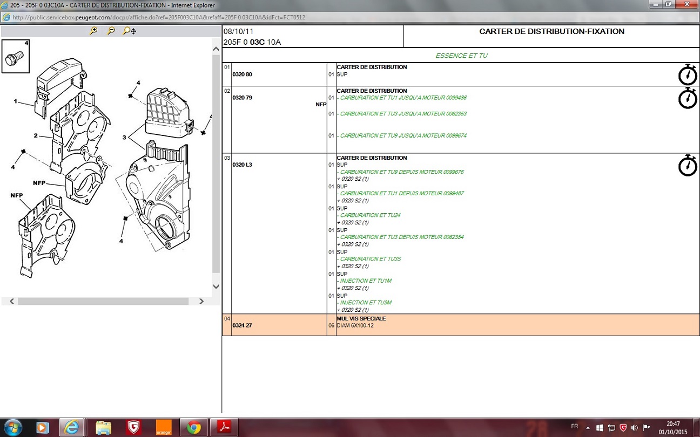Image resolution: width=700 pixels, height=437 pixels.
Task: Click the NFP marker in row 02
Action: [321, 105]
